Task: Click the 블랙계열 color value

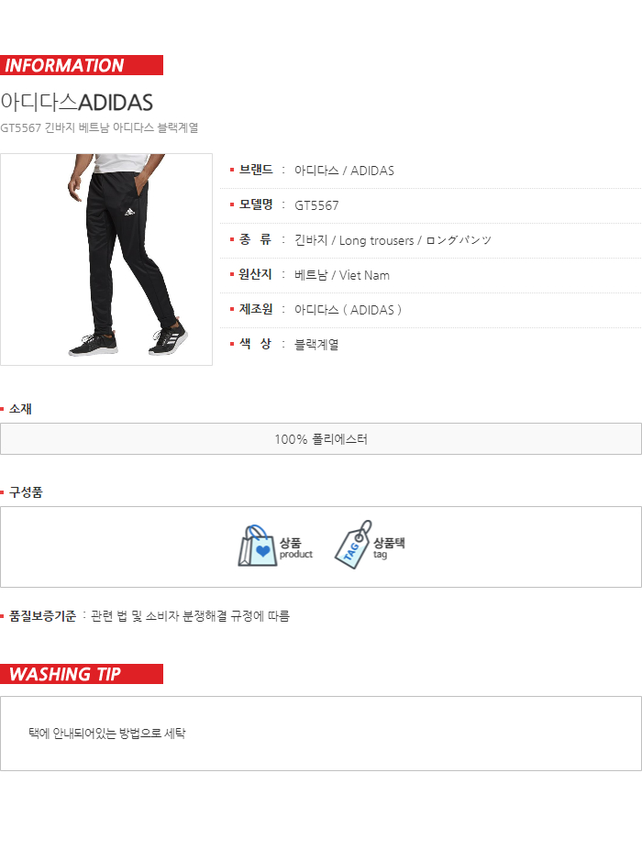Action: [x=316, y=344]
